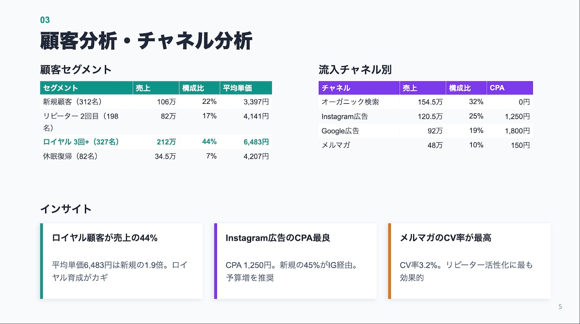Image resolution: width=580 pixels, height=324 pixels.
Task: Click the 25% share value
Action: 476,117
